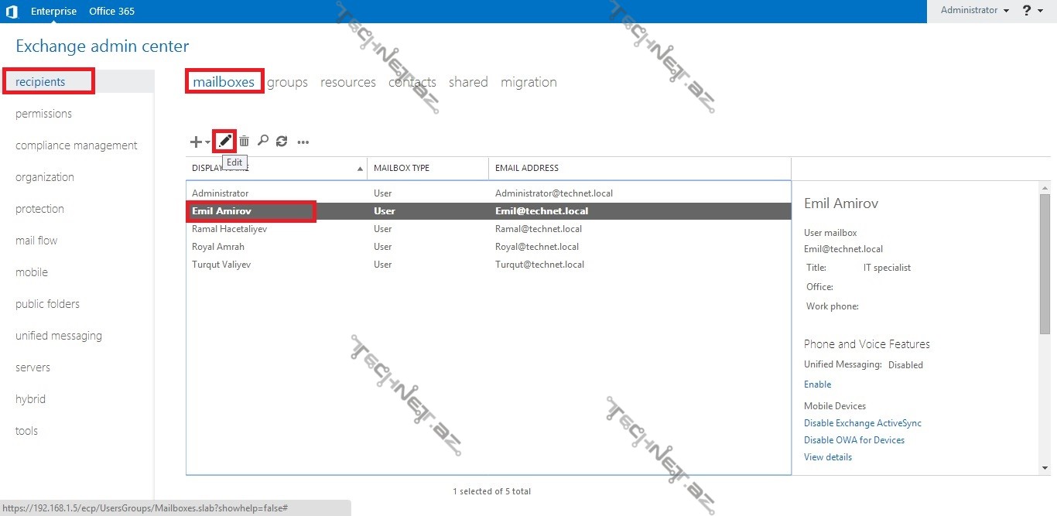Click the Office logo icon

(x=12, y=11)
